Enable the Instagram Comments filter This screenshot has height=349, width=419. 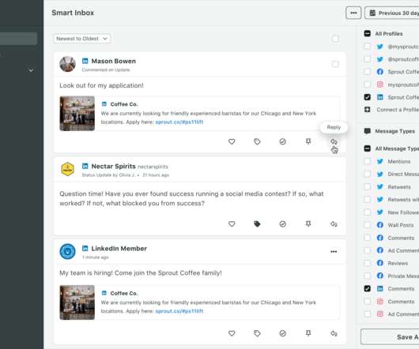pos(368,302)
